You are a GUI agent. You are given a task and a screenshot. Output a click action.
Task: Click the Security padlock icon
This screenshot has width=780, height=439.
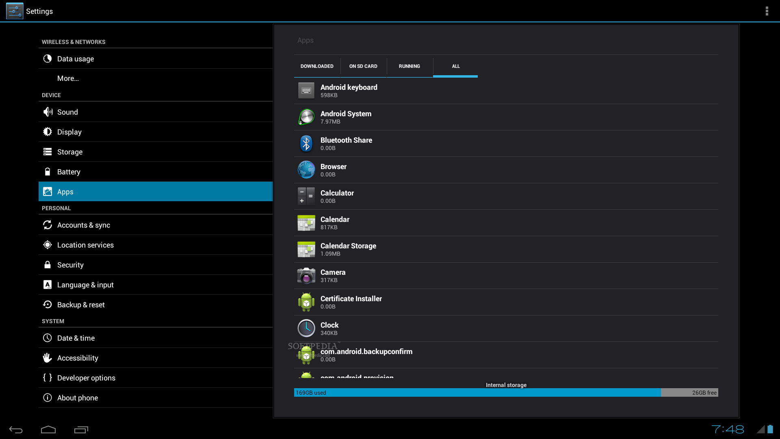click(48, 265)
